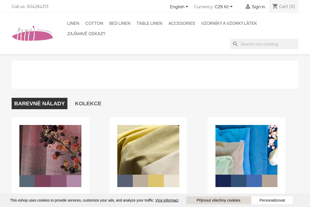Open the TABLE LINEN category
The image size is (310, 207).
149,23
